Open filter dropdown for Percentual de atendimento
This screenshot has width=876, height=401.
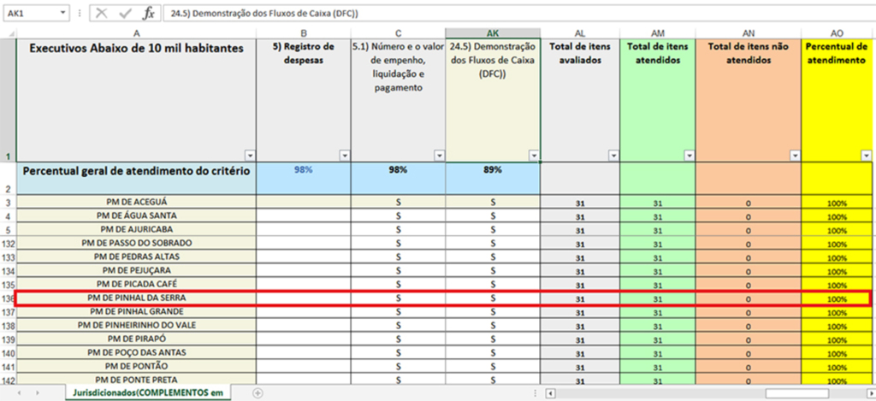[x=867, y=156]
